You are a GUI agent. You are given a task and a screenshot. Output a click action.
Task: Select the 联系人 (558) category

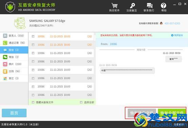click(14, 36)
